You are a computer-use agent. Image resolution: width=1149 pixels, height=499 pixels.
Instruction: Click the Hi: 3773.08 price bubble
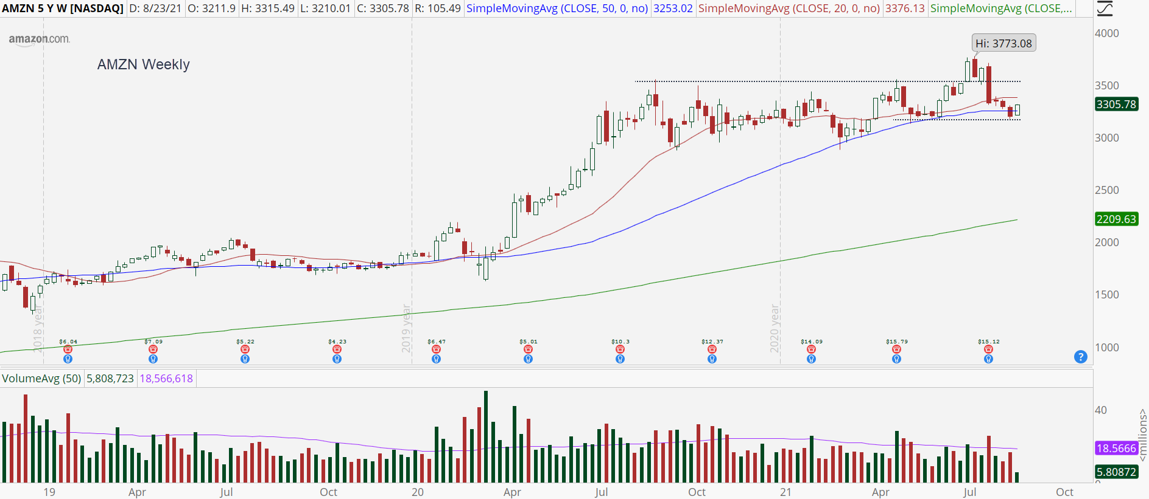click(x=1003, y=43)
